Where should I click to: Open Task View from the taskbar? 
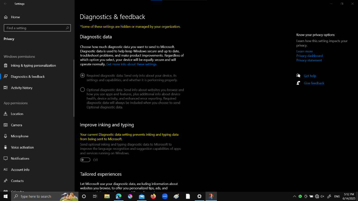tap(95, 197)
